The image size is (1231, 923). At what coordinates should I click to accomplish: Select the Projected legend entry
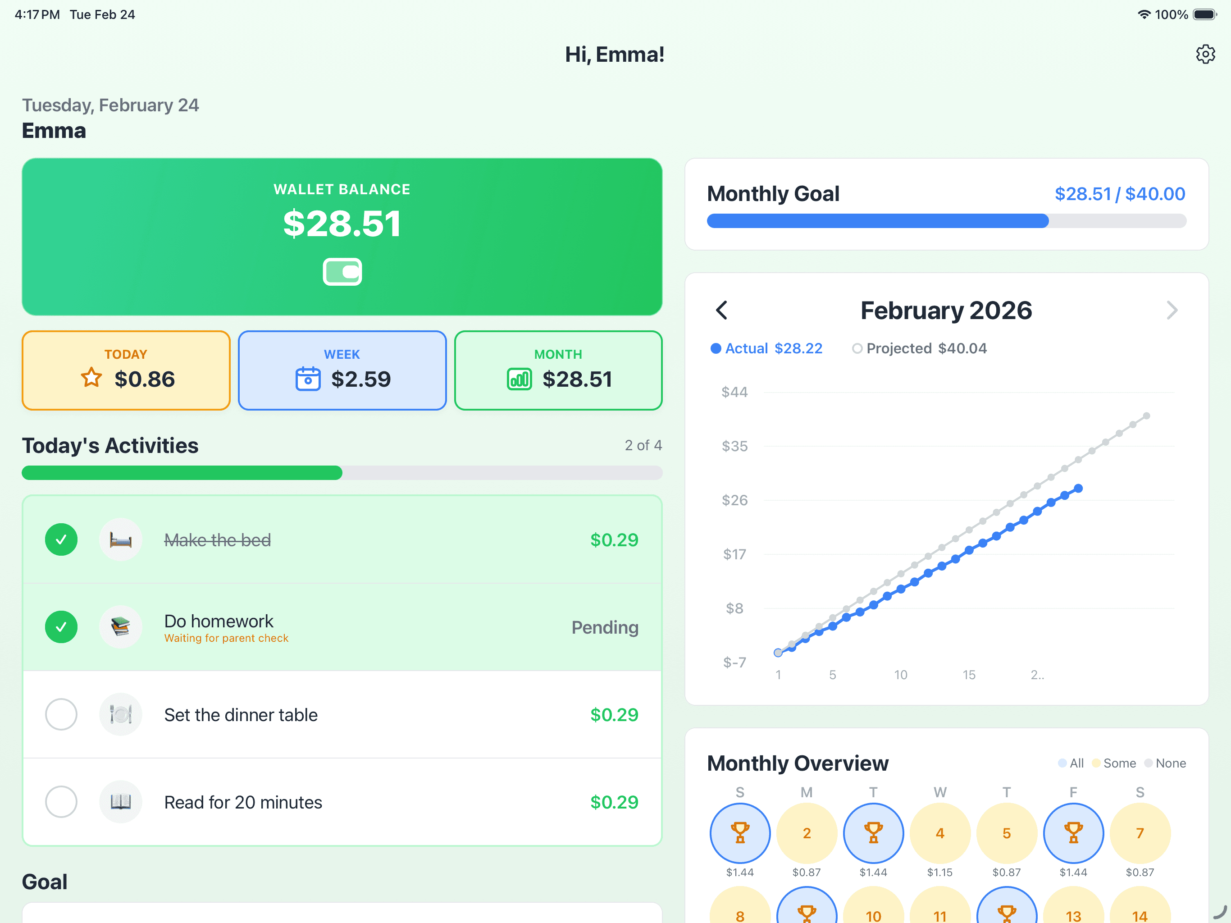coord(919,348)
